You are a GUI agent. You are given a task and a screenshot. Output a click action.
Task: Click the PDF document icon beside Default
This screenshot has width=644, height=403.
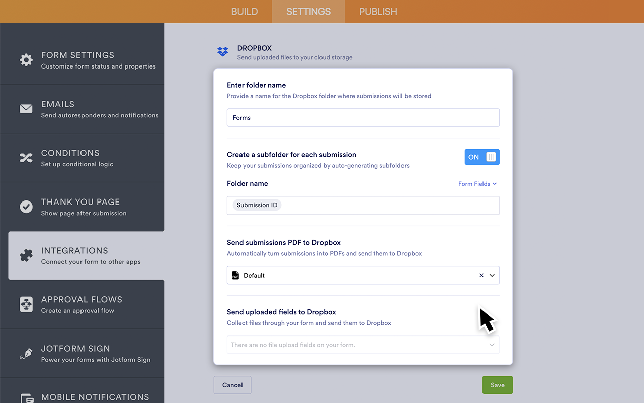[235, 275]
